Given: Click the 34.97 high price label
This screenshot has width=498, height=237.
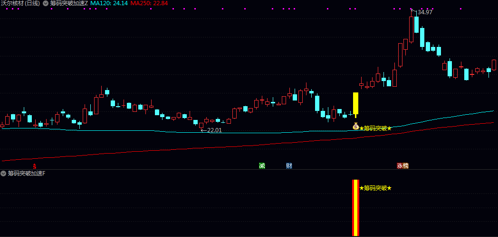Looking at the screenshot, I should pos(425,12).
